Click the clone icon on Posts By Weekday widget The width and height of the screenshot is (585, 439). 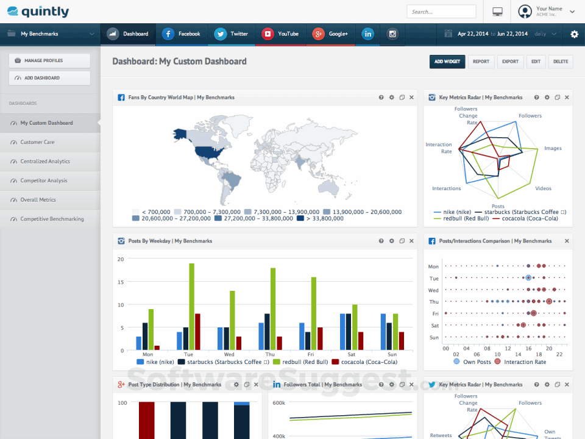click(x=402, y=241)
